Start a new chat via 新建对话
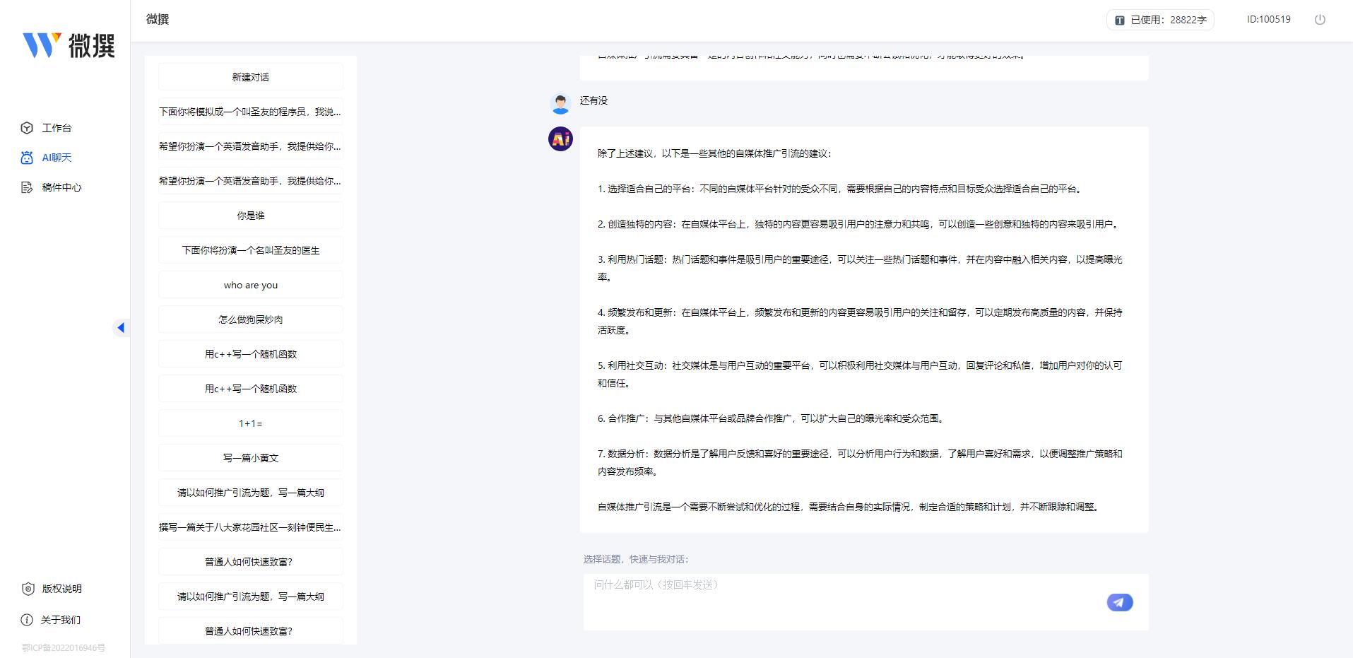The height and width of the screenshot is (658, 1353). point(250,76)
